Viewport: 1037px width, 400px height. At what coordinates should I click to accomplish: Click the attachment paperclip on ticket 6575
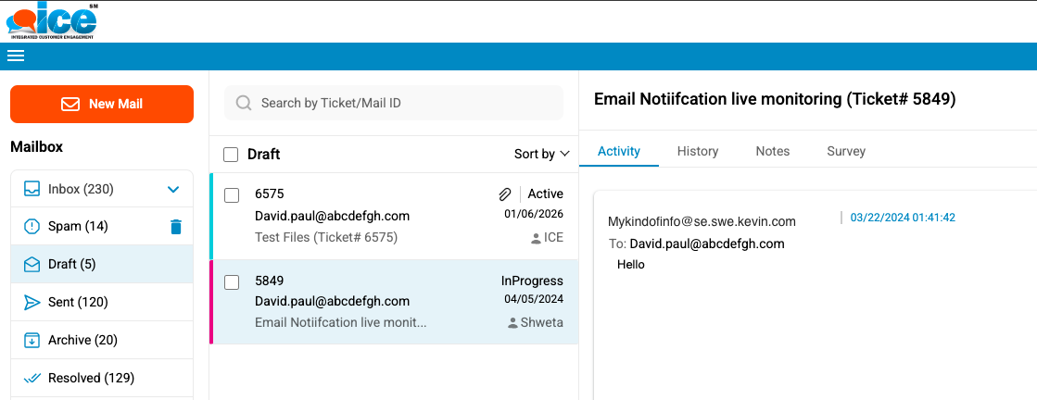point(505,194)
